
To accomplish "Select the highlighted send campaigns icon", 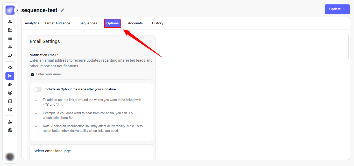I will [10, 76].
